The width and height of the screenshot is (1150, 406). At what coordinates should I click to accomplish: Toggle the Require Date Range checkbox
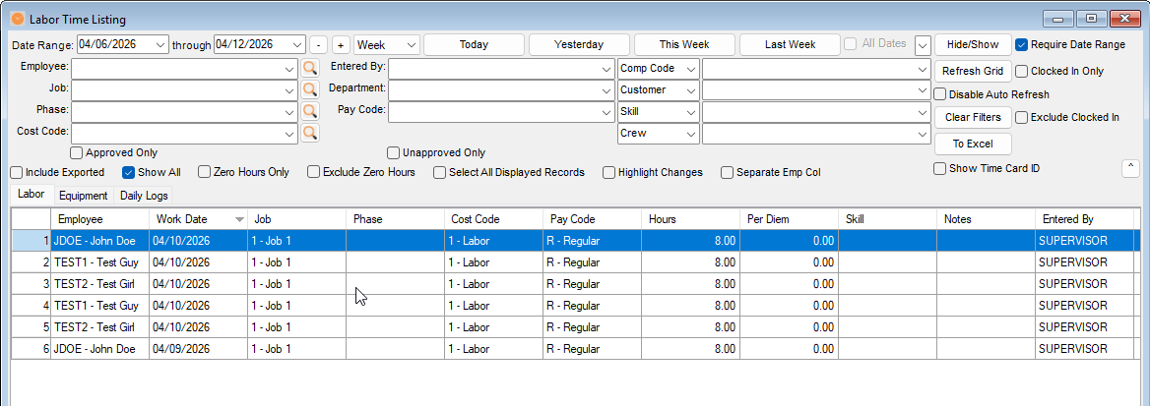point(1022,44)
